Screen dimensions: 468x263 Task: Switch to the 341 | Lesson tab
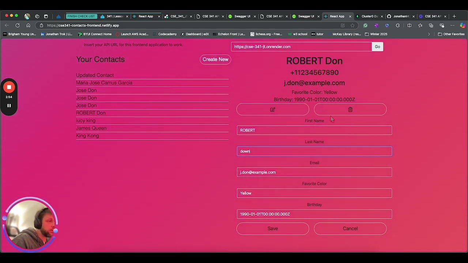pyautogui.click(x=114, y=16)
